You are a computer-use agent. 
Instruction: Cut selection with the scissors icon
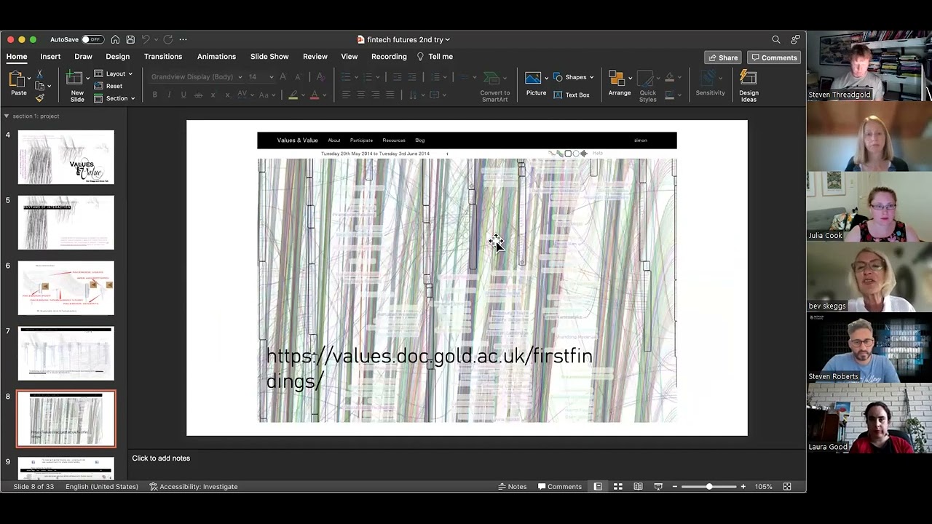point(39,75)
